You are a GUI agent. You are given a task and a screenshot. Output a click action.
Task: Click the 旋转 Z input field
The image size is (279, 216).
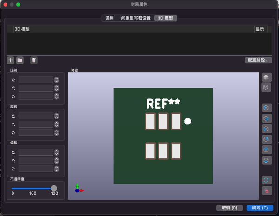(36, 133)
